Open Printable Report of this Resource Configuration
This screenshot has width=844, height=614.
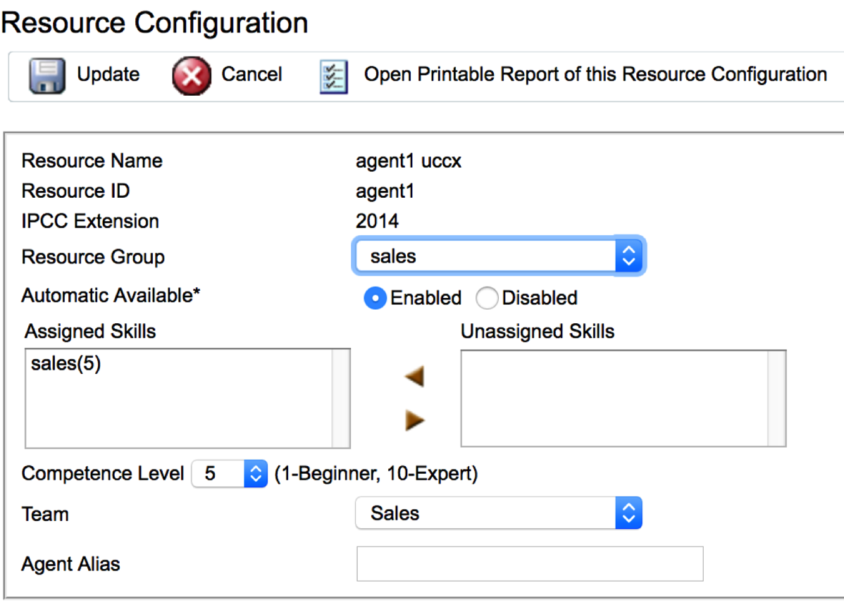[595, 75]
